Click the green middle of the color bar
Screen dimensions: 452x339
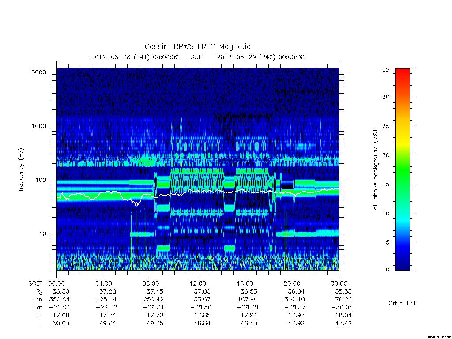pos(403,169)
